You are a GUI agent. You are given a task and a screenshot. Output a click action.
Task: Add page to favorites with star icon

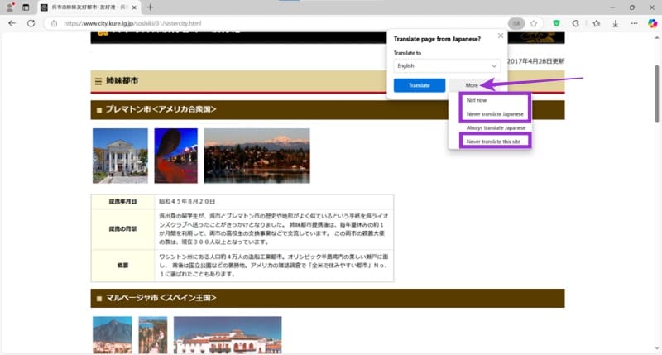[x=535, y=23]
